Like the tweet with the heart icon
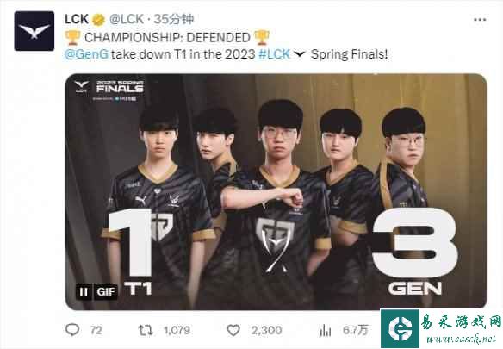The height and width of the screenshot is (349, 503). [x=233, y=330]
